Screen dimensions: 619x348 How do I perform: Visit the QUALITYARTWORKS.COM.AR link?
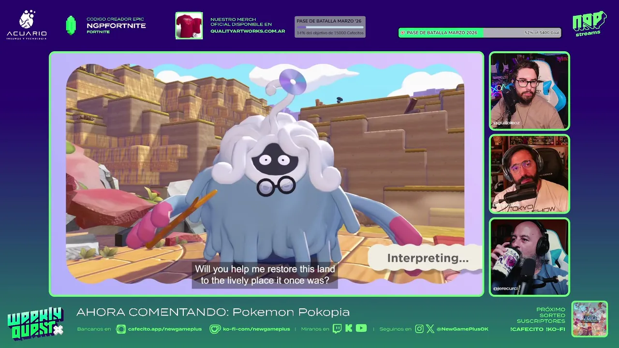pos(248,31)
